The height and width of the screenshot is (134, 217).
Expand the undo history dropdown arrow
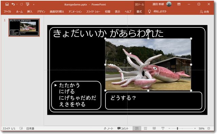(x=17, y=4)
